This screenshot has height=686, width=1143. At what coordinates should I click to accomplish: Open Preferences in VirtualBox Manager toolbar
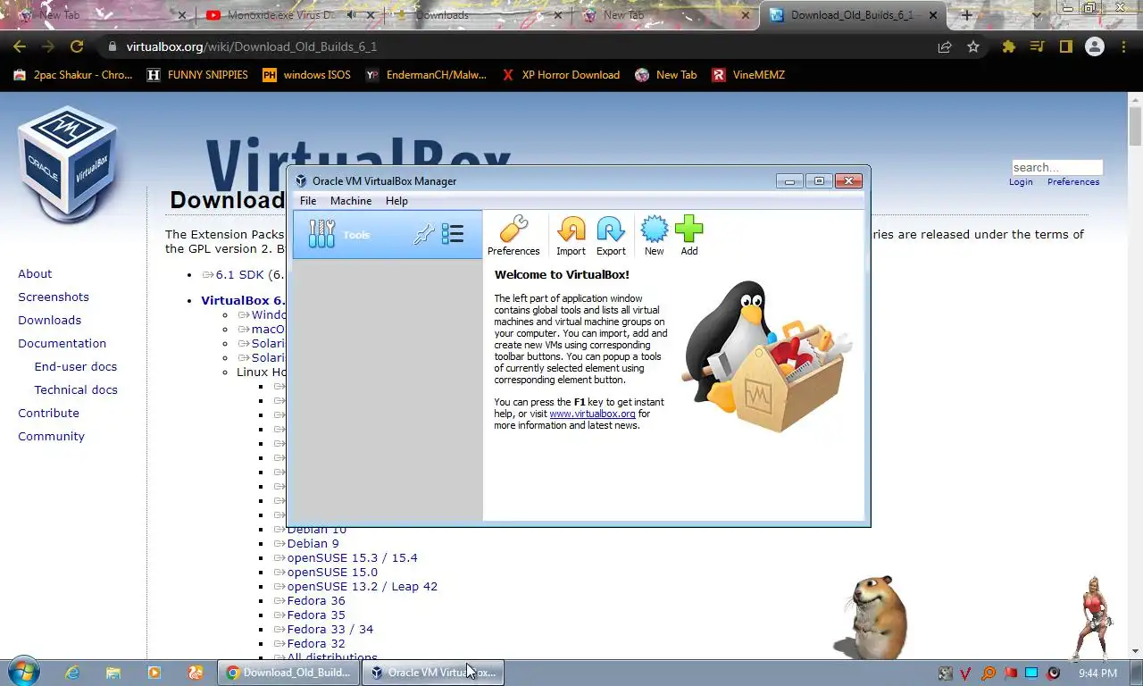pyautogui.click(x=513, y=236)
